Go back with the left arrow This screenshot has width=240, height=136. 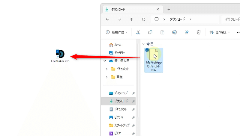[107, 19]
